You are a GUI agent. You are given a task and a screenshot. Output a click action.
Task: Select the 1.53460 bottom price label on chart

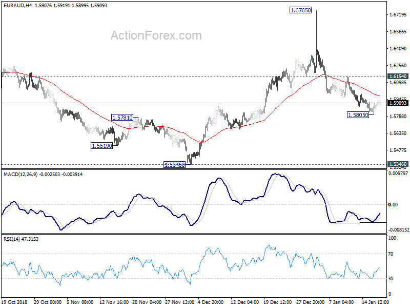pos(174,165)
